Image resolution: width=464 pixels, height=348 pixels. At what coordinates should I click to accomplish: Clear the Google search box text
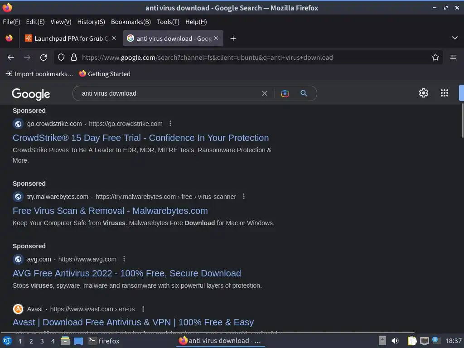coord(265,93)
